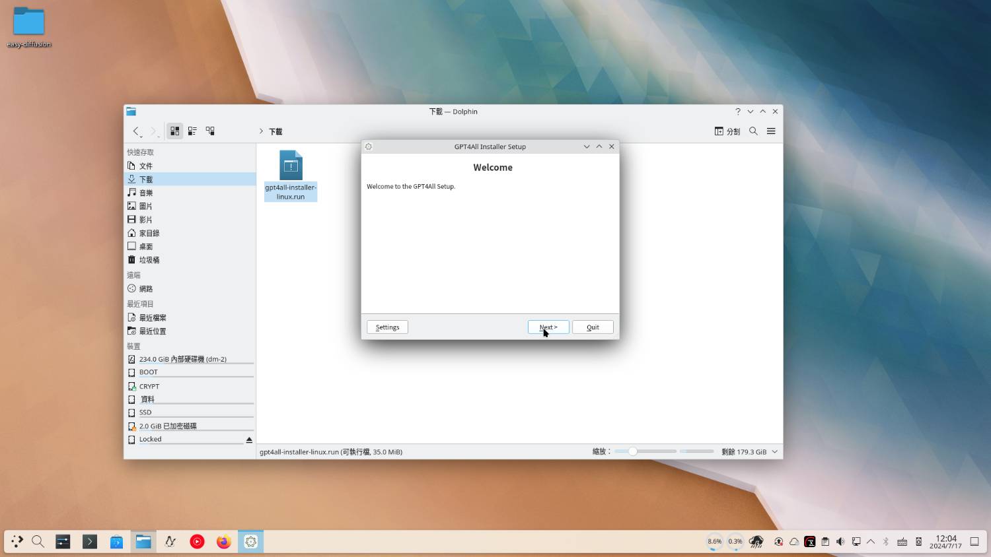Click the show desktop button at the end of the taskbar
The height and width of the screenshot is (557, 991).
(x=974, y=542)
